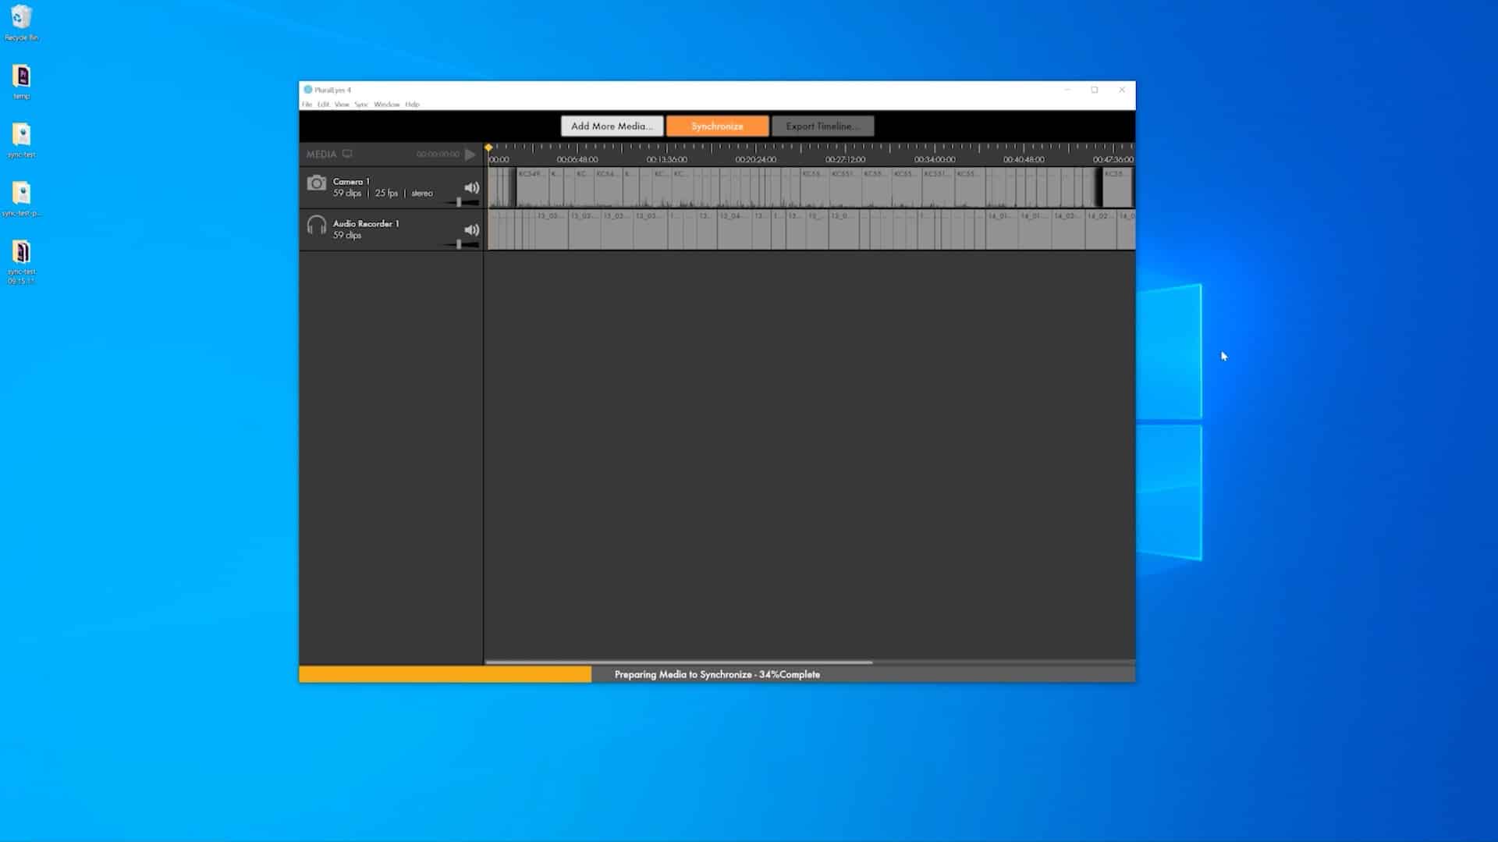Open the Sync menu
Viewport: 1498px width, 842px height.
pos(361,104)
